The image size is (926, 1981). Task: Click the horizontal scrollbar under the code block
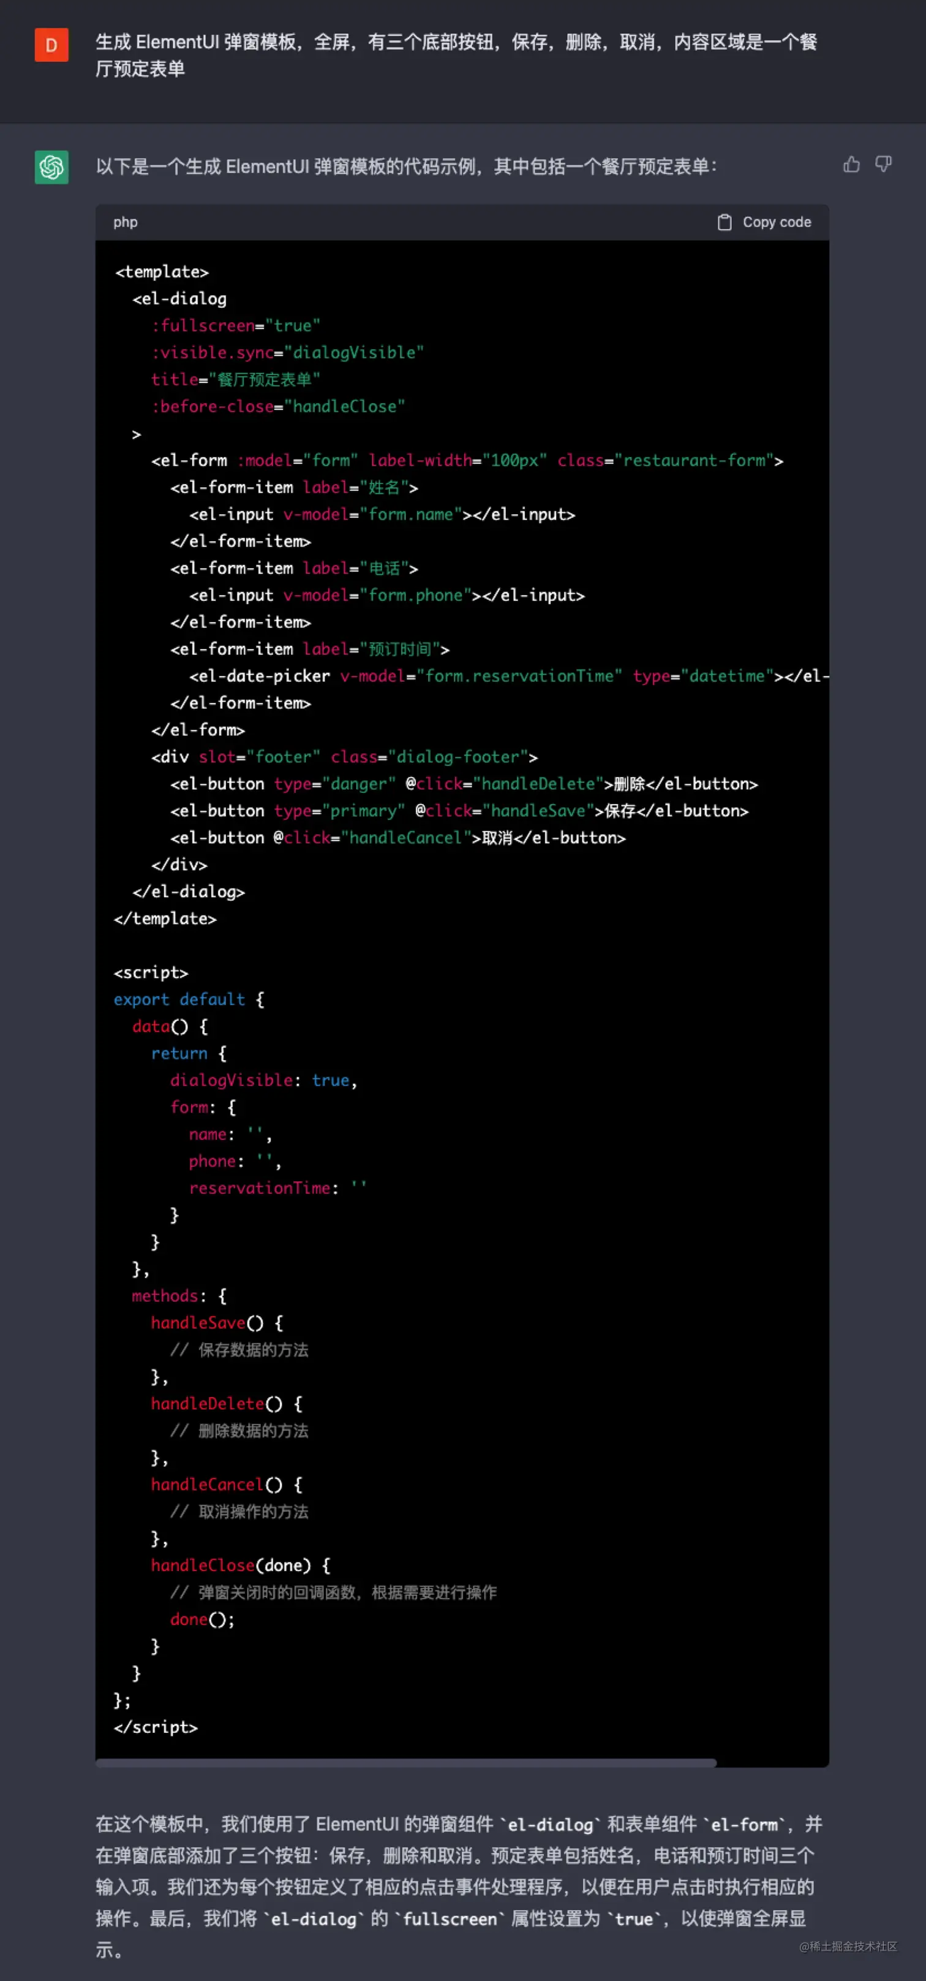click(x=406, y=1763)
